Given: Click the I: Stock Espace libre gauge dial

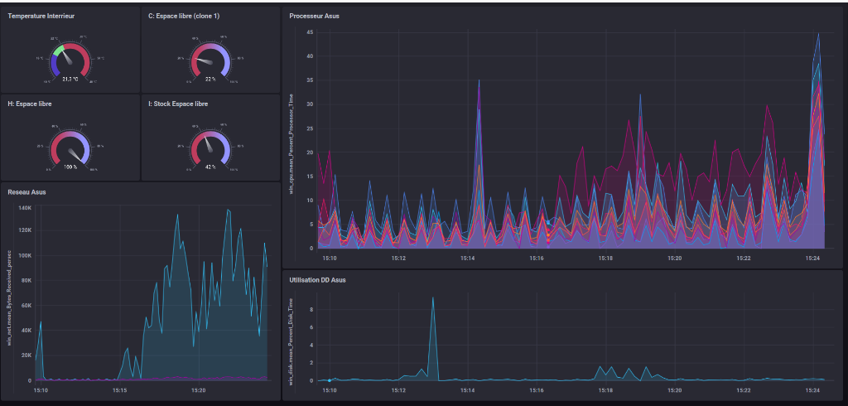Looking at the screenshot, I should coord(210,147).
